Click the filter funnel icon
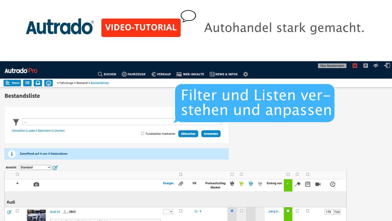The width and height of the screenshot is (392, 221). [16, 122]
